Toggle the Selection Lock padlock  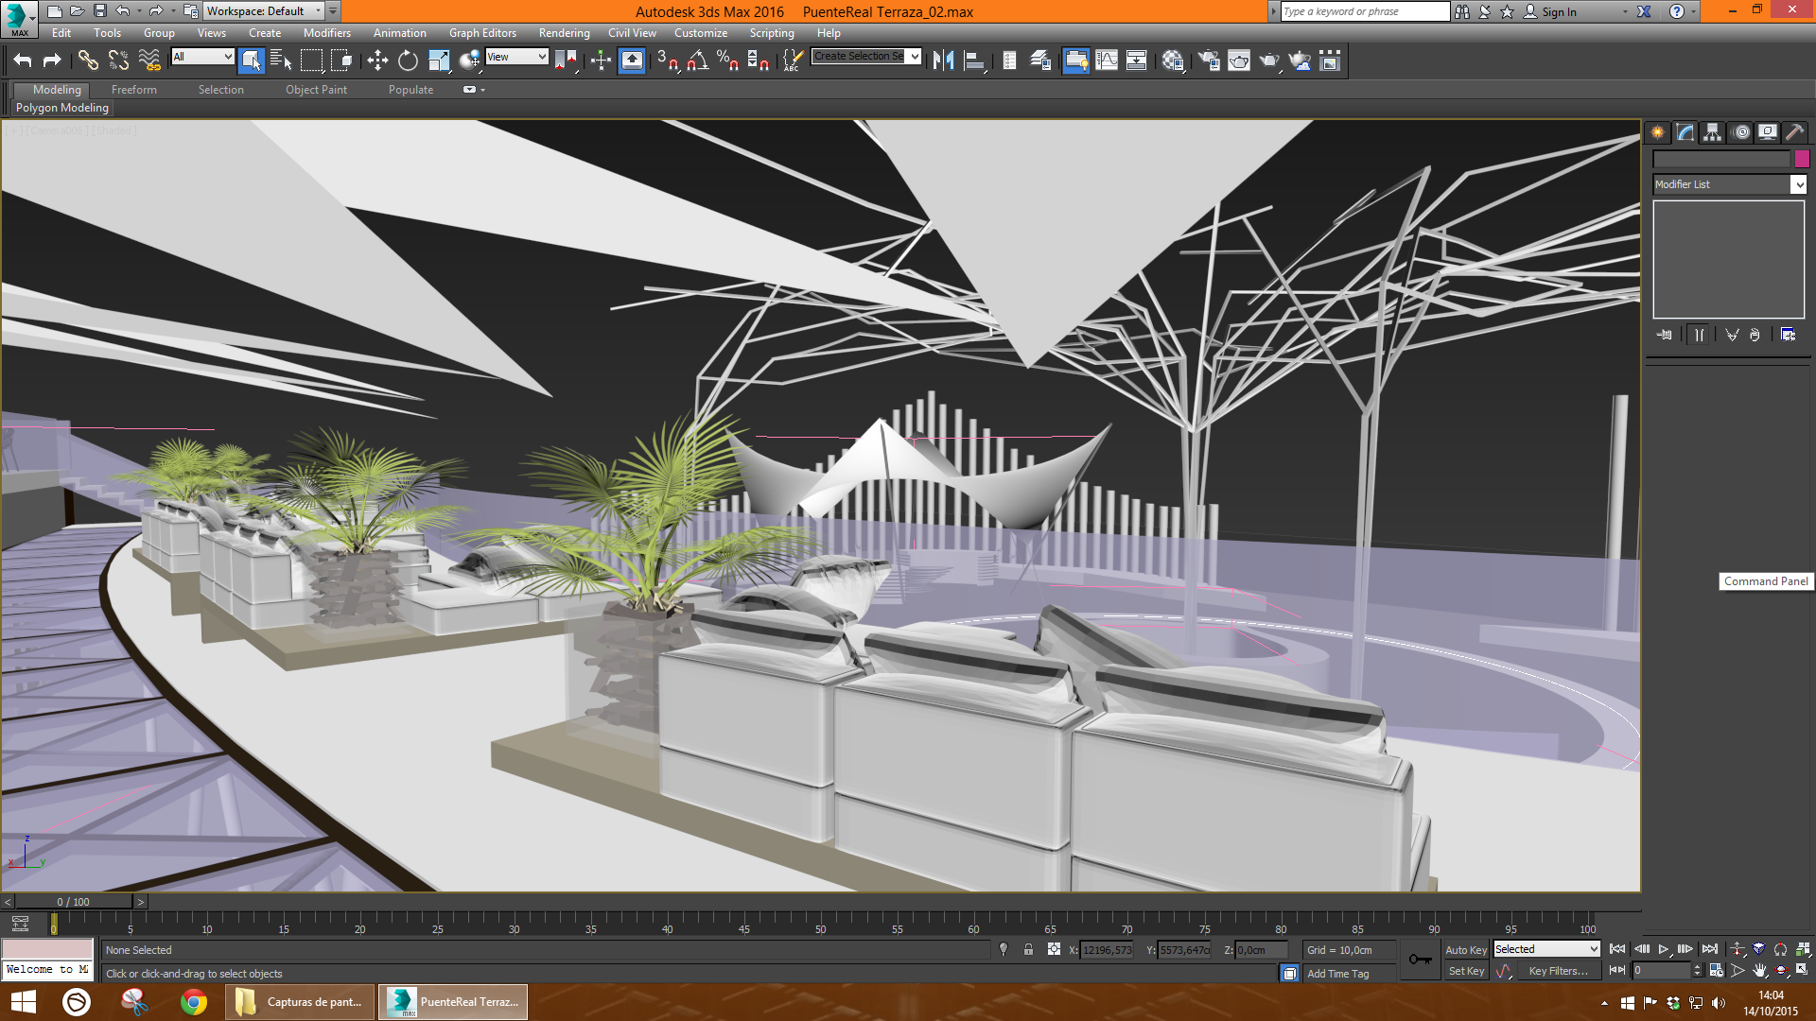click(x=1028, y=950)
